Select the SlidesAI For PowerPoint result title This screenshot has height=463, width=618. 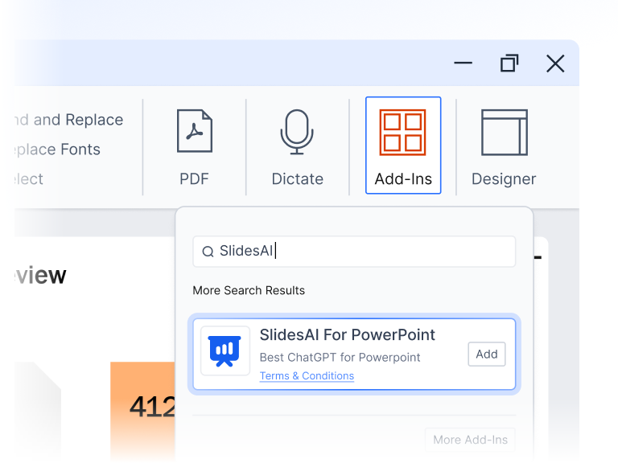347,335
